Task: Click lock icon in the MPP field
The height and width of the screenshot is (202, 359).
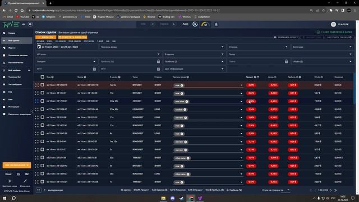Action: click(94, 68)
